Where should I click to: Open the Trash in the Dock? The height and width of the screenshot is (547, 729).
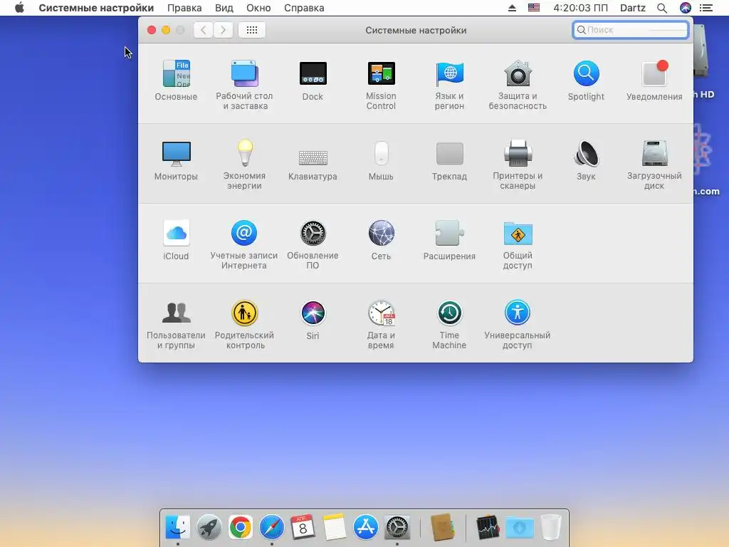coord(551,528)
